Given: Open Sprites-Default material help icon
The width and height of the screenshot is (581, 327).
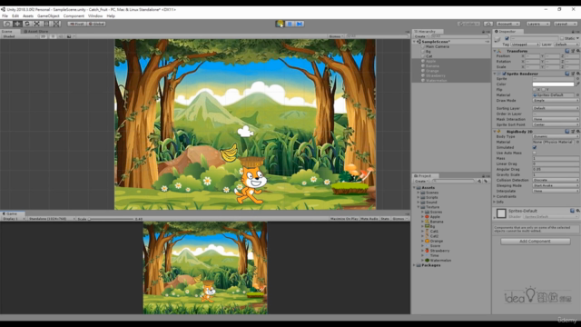Looking at the screenshot, I should click(x=572, y=211).
